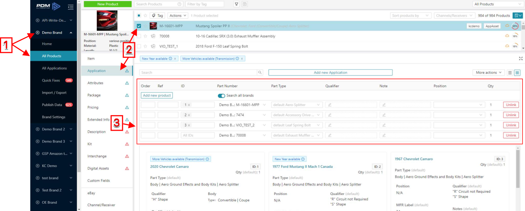Viewport: 525px width, 211px height.
Task: Edit note pencil in the 70008 linked row
Action: point(384,135)
